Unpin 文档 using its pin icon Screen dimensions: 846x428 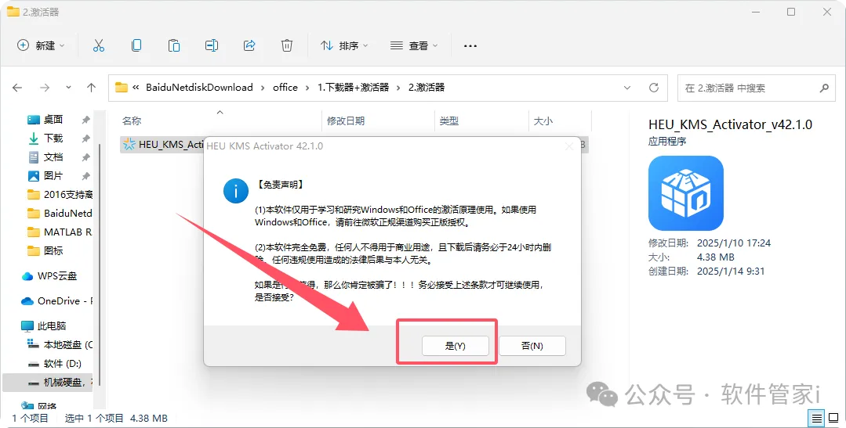tap(85, 158)
